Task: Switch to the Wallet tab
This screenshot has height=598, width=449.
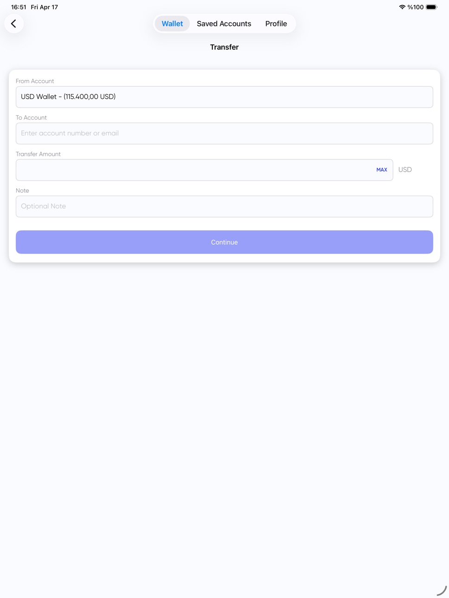Action: pyautogui.click(x=172, y=24)
